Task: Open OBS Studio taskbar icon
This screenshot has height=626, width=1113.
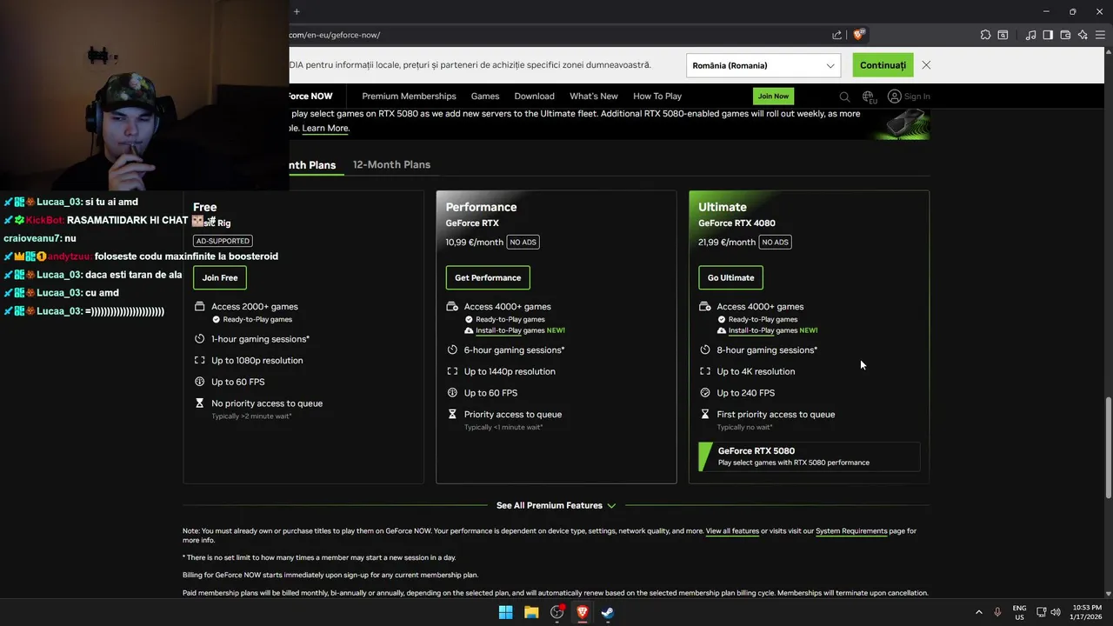Action: click(557, 612)
